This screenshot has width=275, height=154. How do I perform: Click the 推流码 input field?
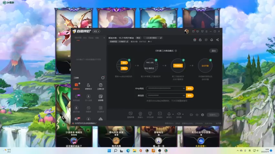pyautogui.click(x=166, y=95)
